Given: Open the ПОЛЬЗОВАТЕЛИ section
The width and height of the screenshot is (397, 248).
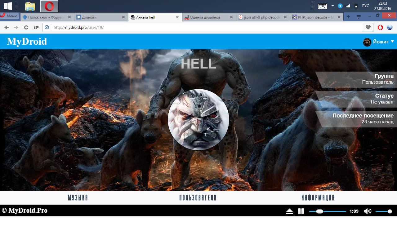Looking at the screenshot, I should point(198,198).
